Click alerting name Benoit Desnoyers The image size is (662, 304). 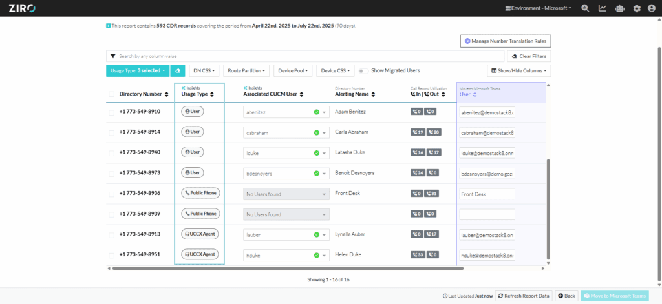coord(355,173)
